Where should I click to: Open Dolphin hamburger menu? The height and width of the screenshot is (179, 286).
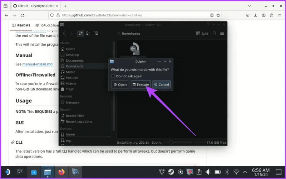(x=222, y=34)
